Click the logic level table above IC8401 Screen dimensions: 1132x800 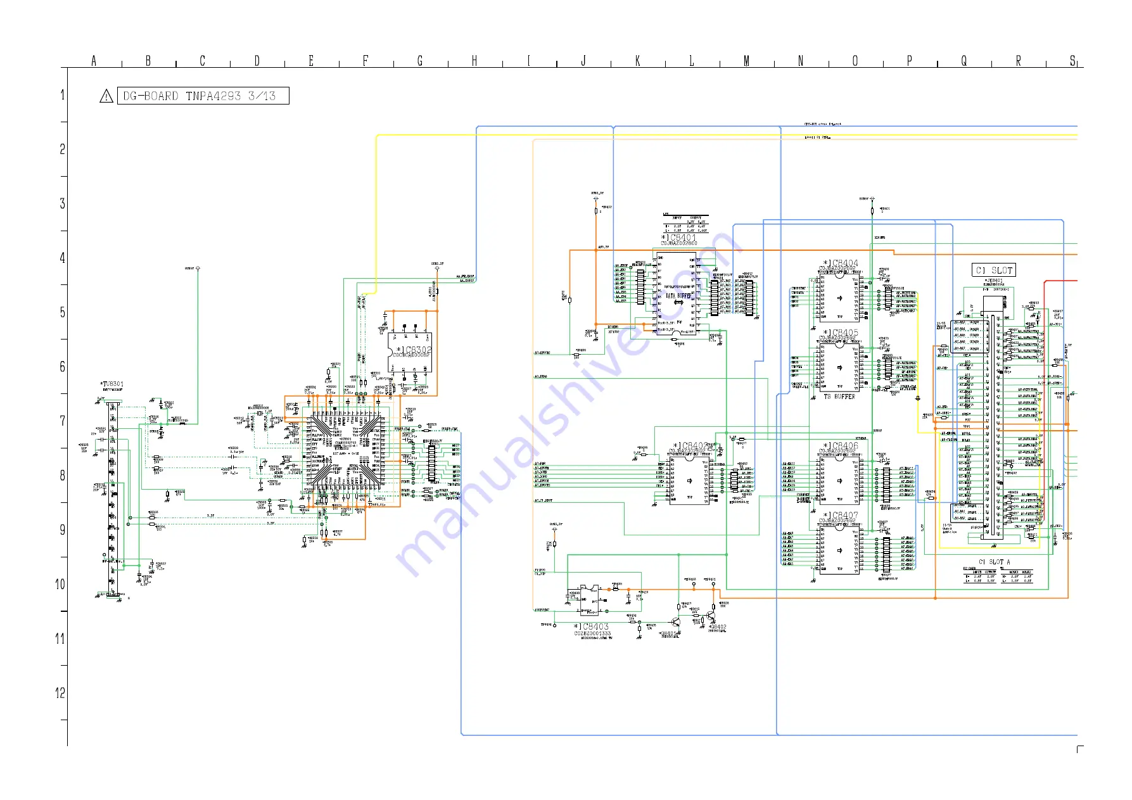coord(685,224)
